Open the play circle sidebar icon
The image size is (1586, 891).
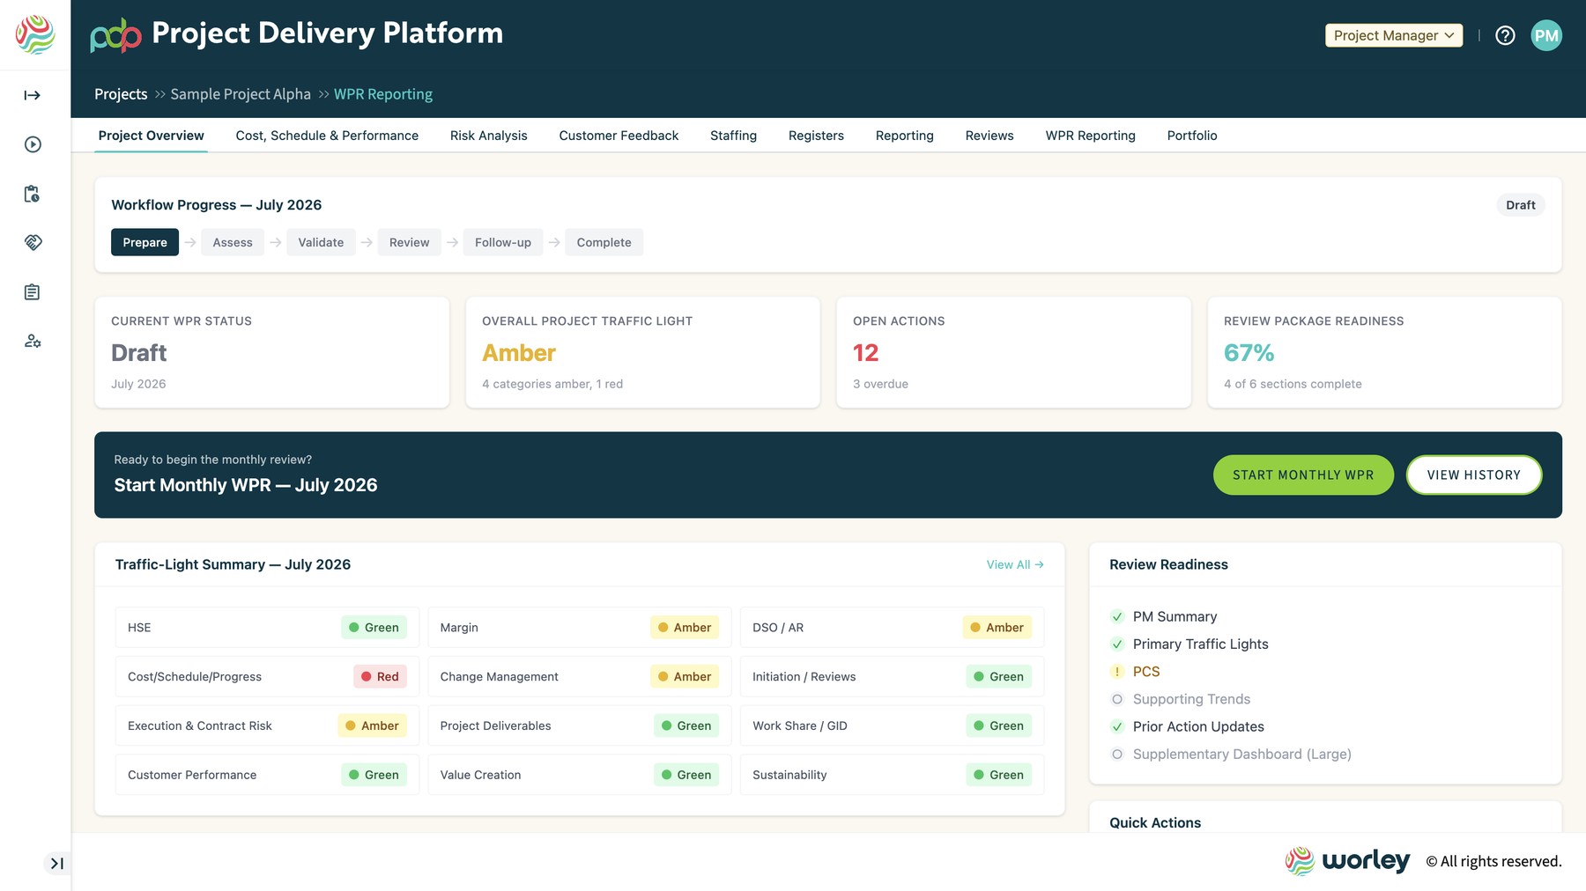tap(33, 144)
